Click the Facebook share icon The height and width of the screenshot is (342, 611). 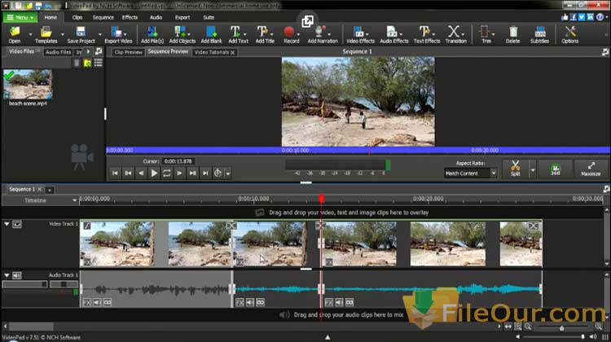pyautogui.click(x=574, y=17)
